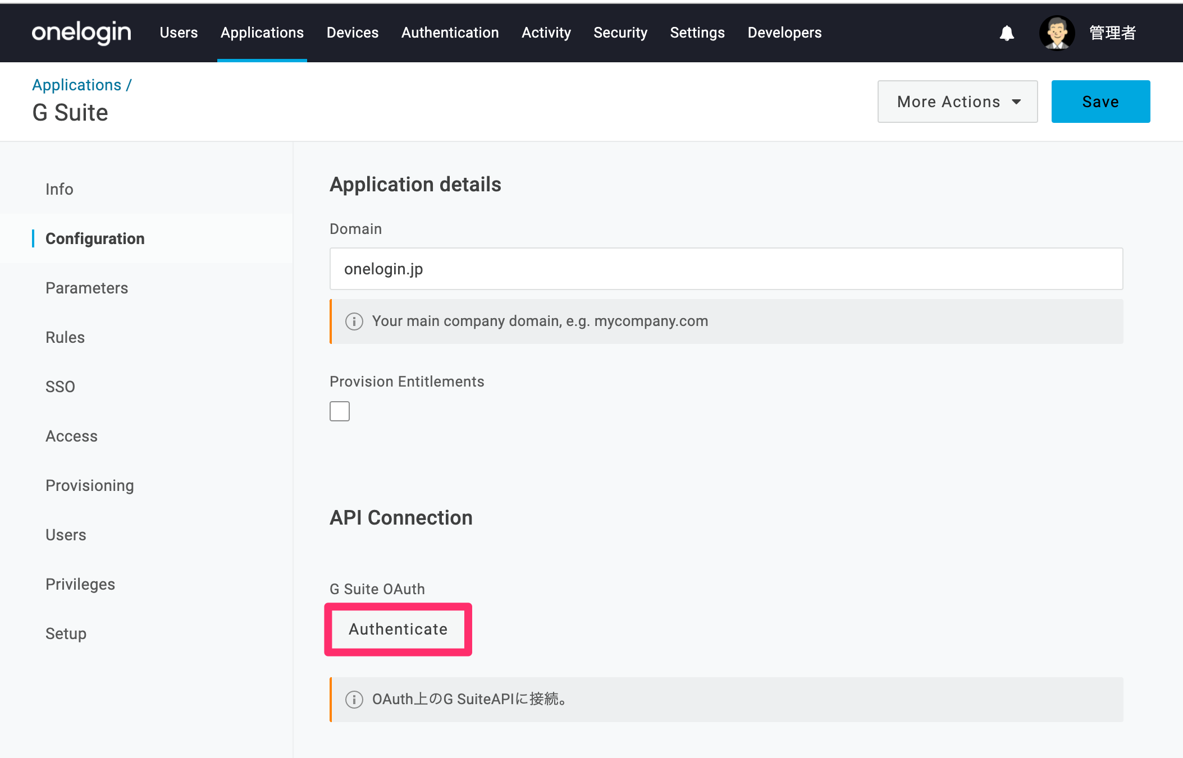
Task: Click the info icon beside OAuth hint
Action: click(x=354, y=700)
